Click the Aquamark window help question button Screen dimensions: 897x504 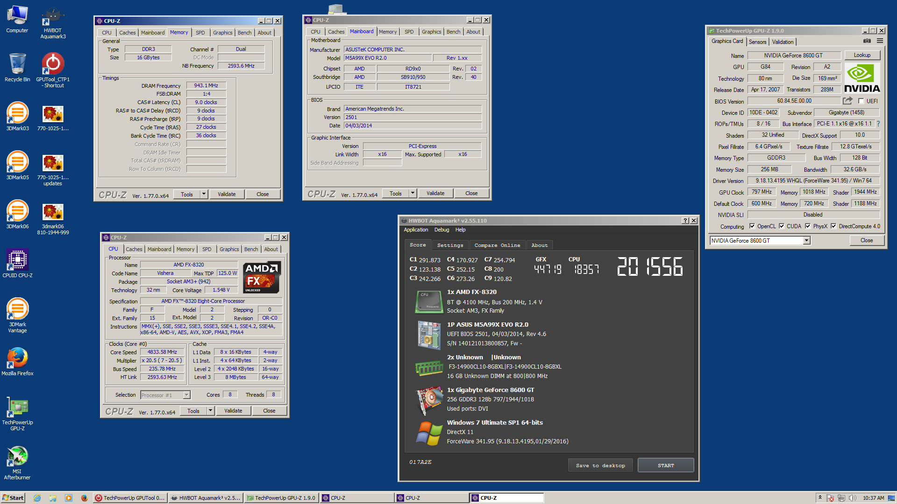[685, 221]
